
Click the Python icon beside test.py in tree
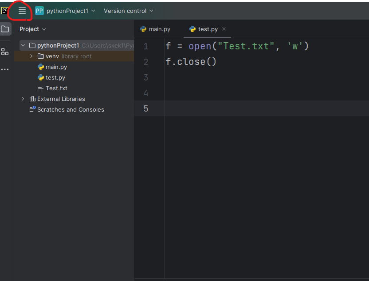41,77
